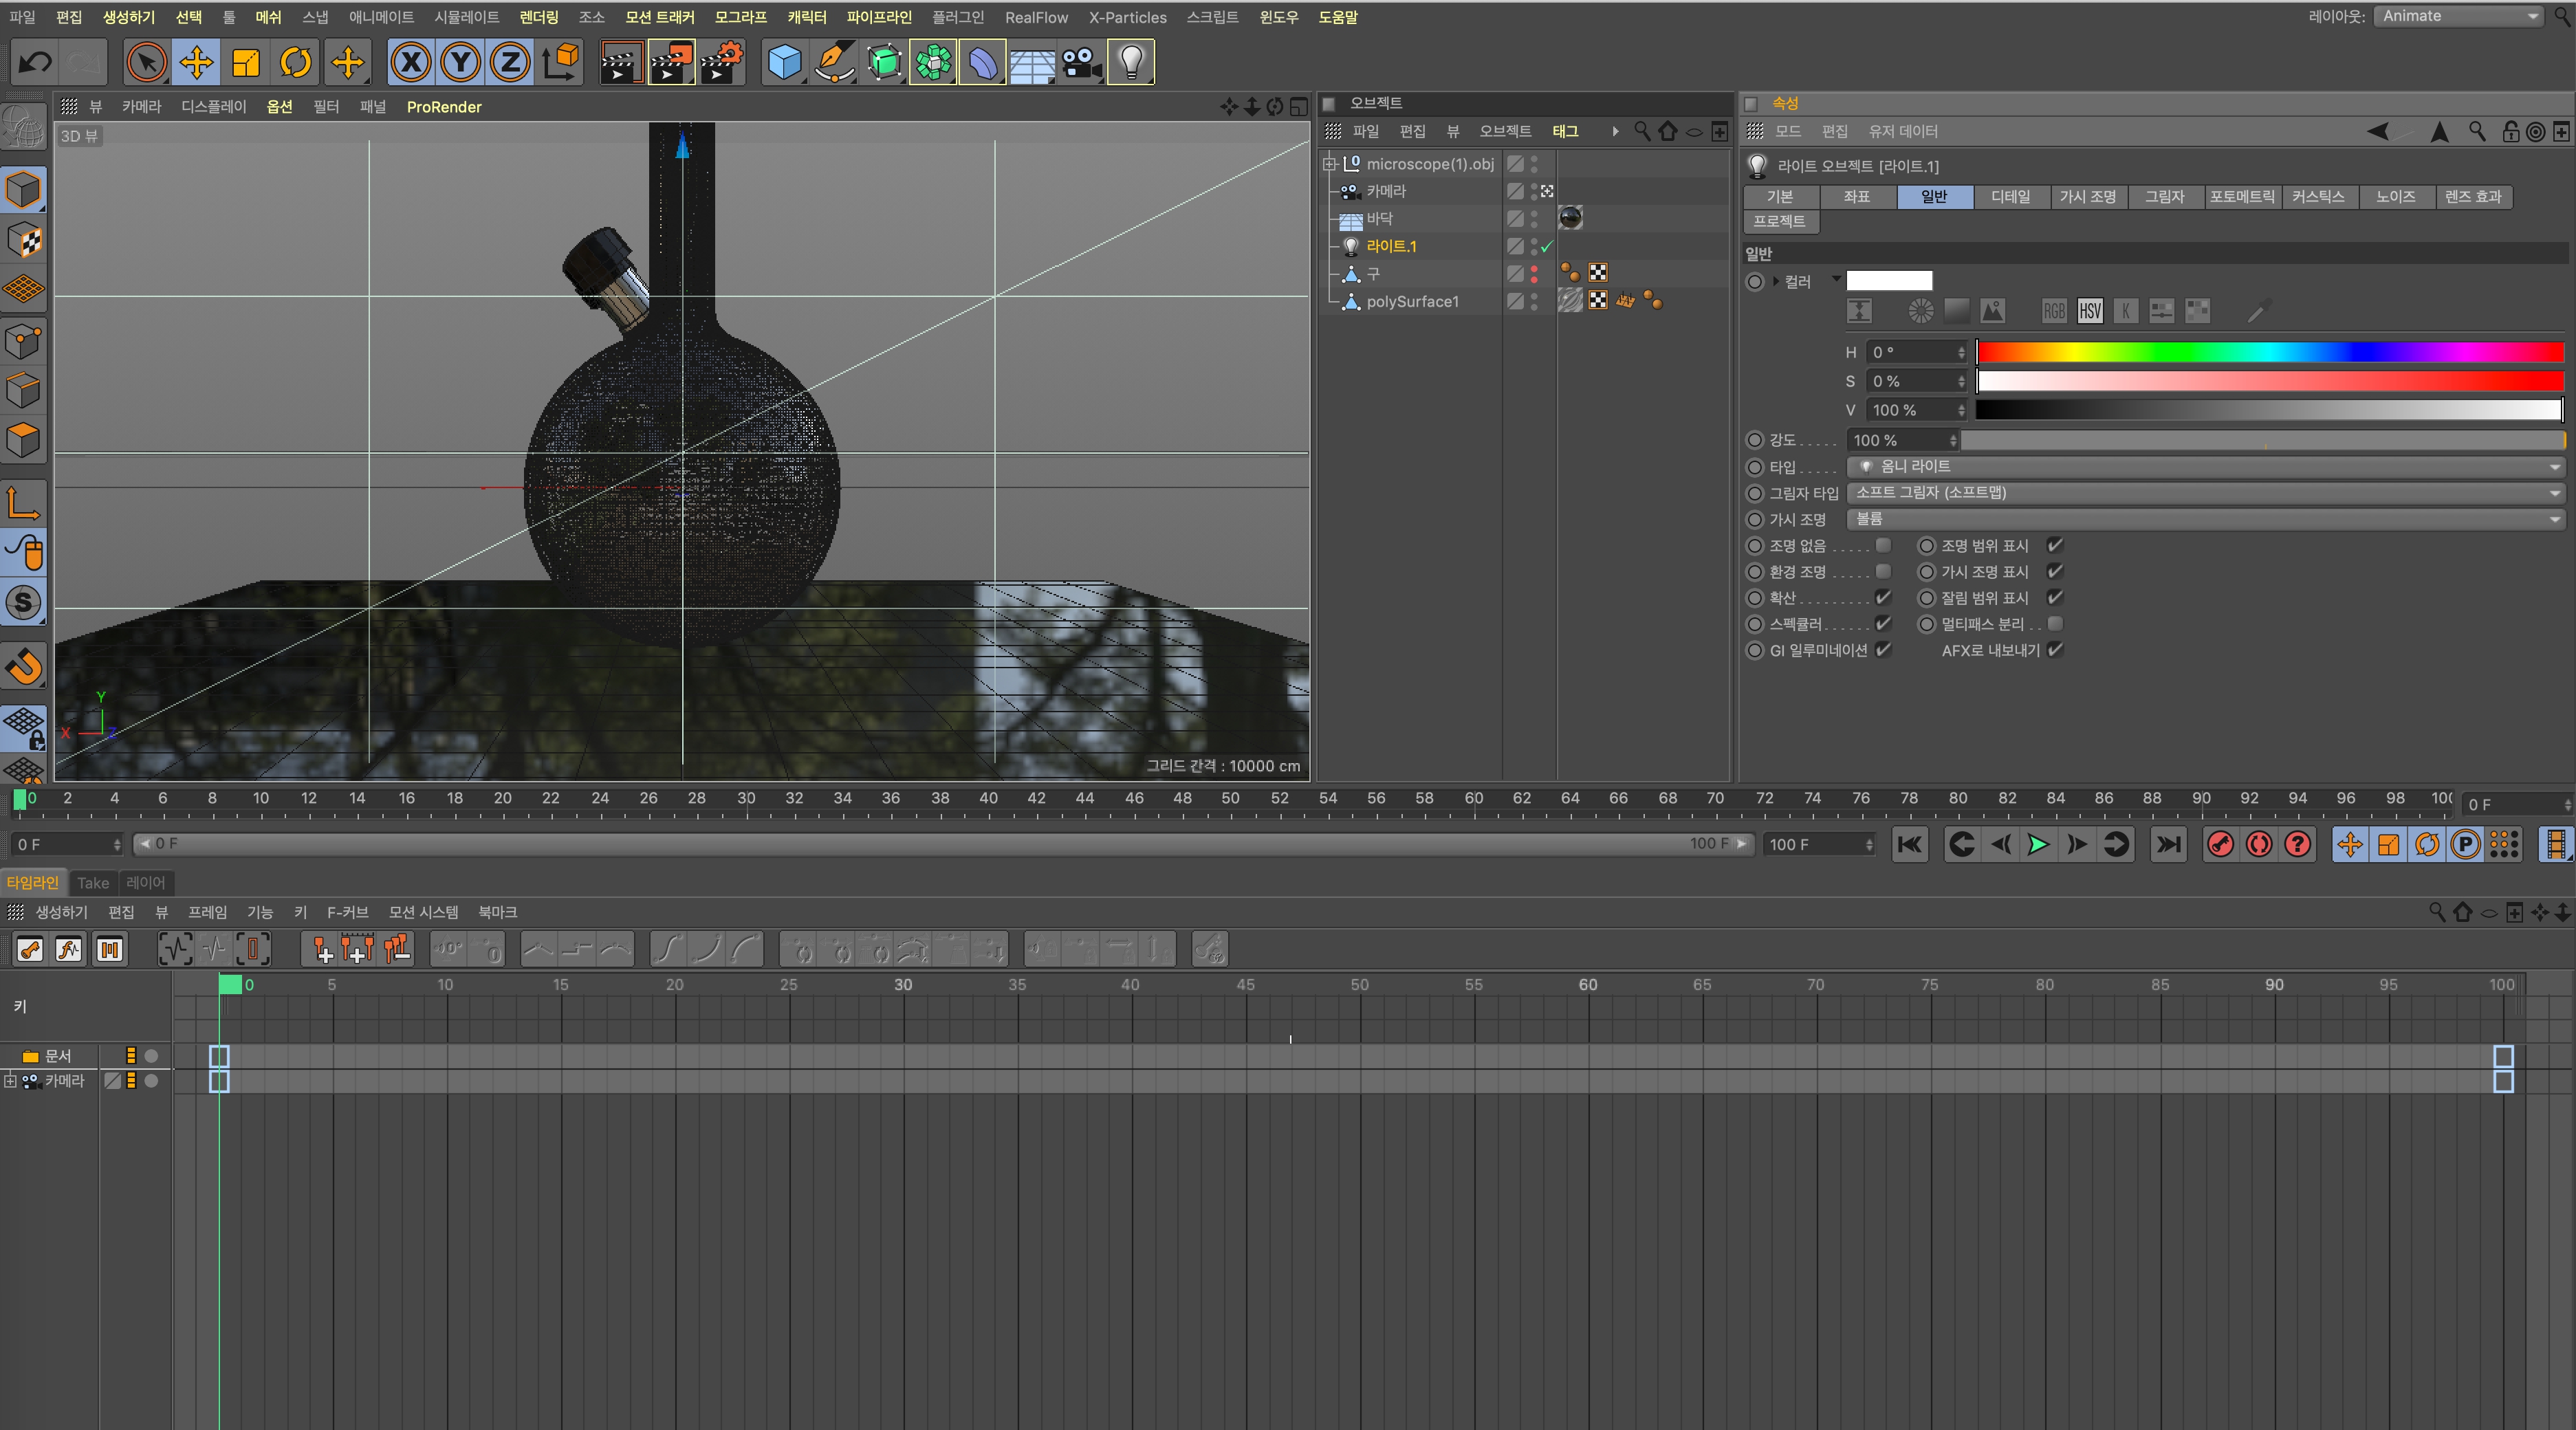Activate the Scale tool
Image resolution: width=2576 pixels, height=1430 pixels.
(246, 62)
